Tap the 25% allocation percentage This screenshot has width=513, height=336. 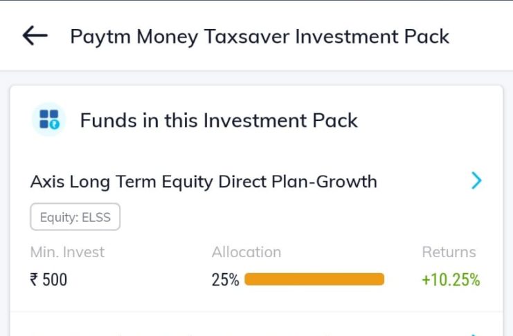[225, 280]
